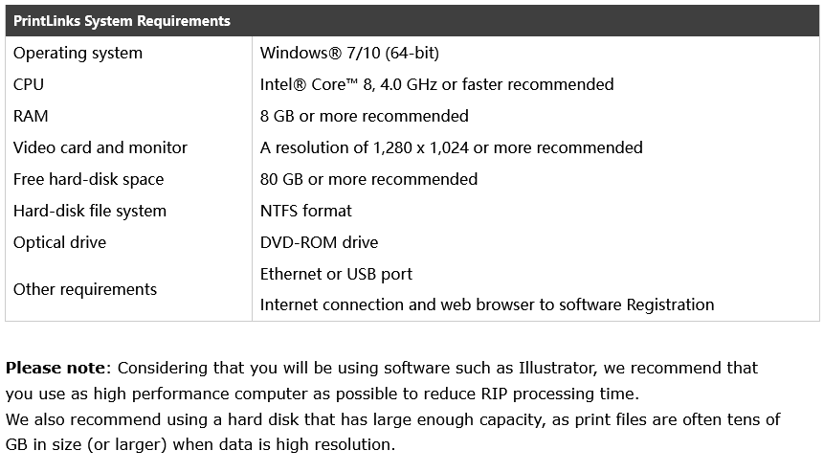Click the 8 GB or more recommended value
This screenshot has width=824, height=473.
365,116
